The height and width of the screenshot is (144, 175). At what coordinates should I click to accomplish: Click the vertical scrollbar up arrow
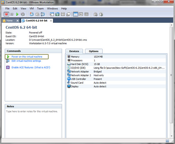click(172, 25)
